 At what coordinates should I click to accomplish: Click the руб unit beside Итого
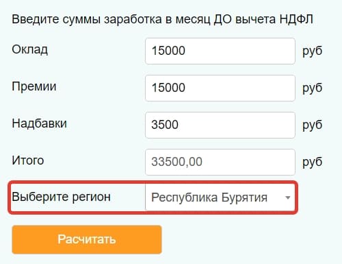click(312, 163)
